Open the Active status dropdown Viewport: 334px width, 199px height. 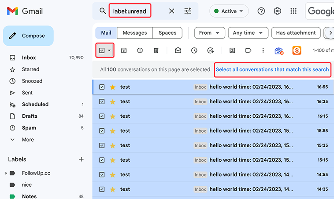[229, 11]
